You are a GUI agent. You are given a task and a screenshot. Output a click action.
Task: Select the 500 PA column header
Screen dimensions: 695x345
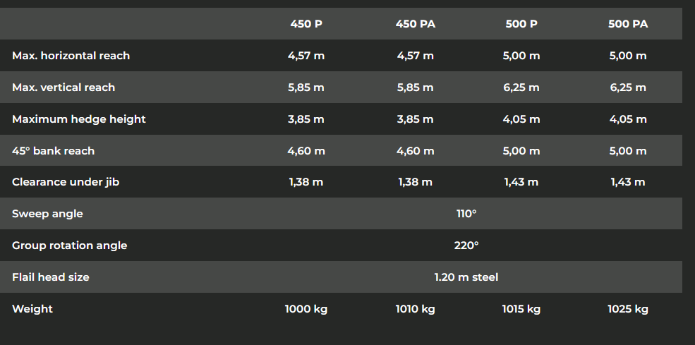[x=628, y=24]
